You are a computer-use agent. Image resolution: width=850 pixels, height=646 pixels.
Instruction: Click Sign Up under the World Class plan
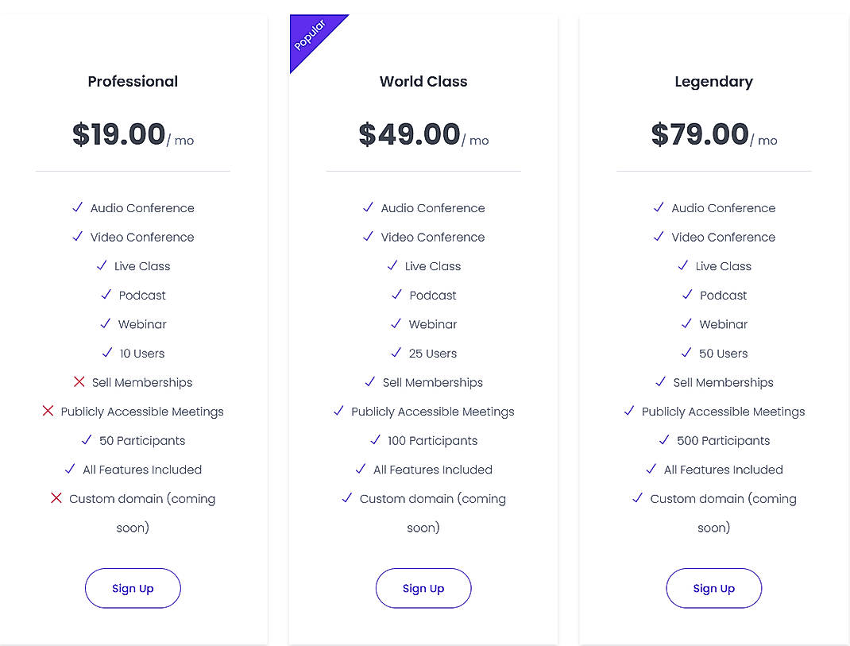[423, 588]
